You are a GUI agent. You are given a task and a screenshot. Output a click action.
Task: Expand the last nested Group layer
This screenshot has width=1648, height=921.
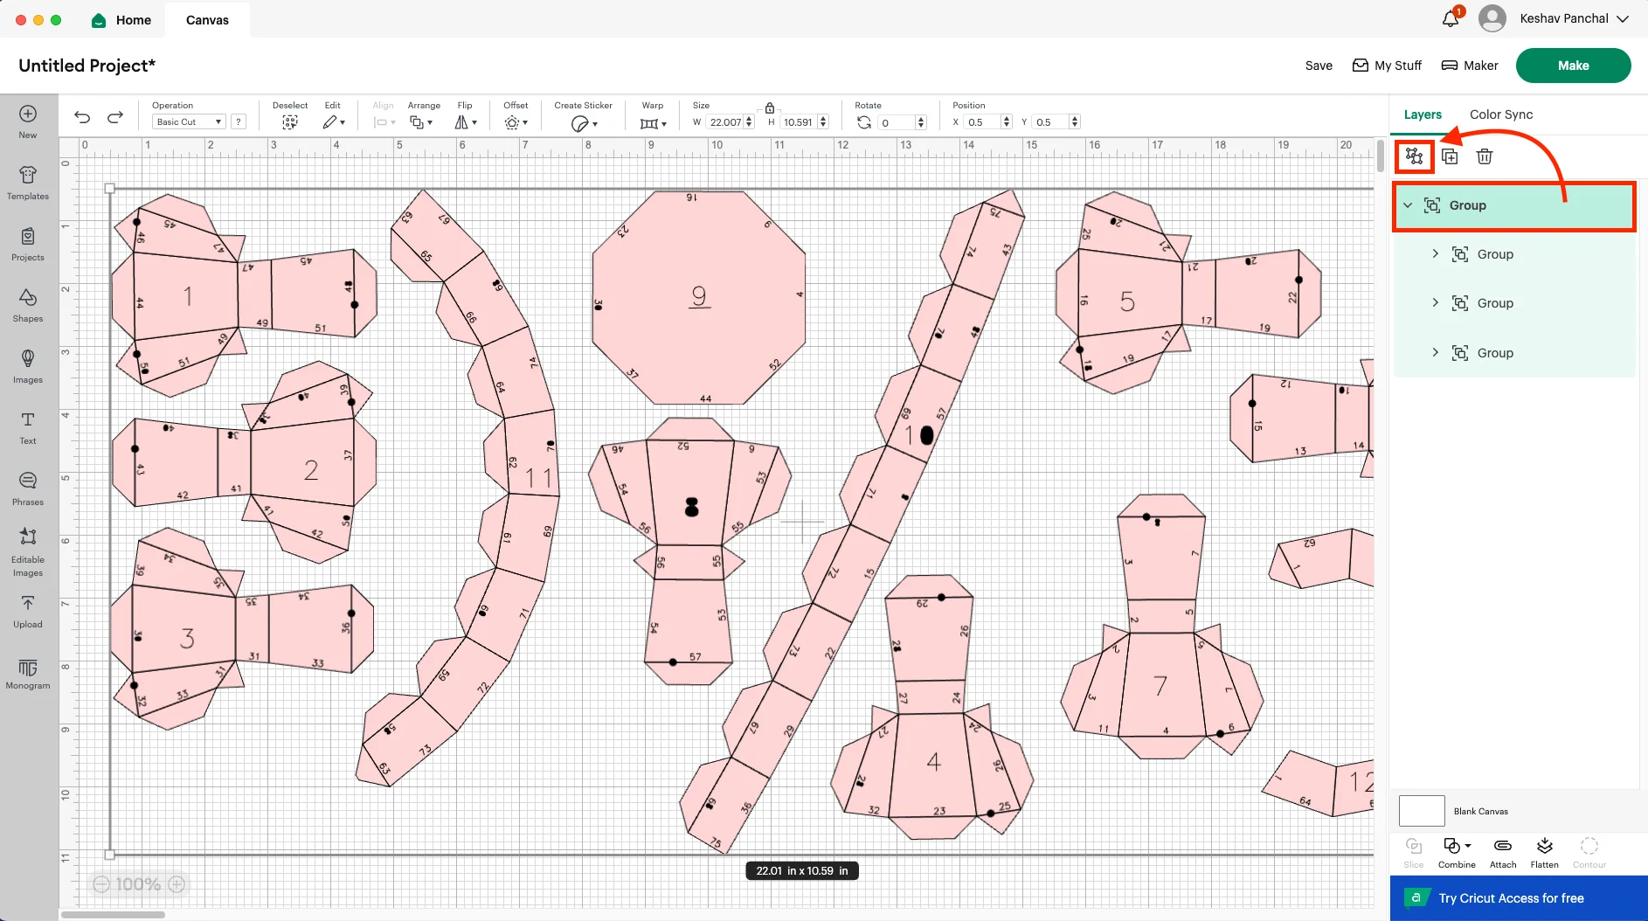pos(1435,352)
